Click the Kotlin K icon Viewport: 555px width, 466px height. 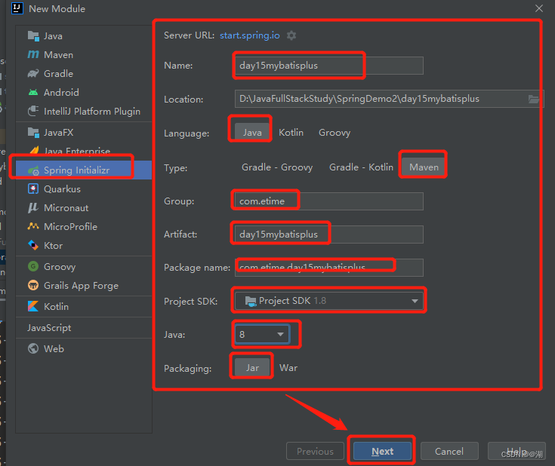33,306
